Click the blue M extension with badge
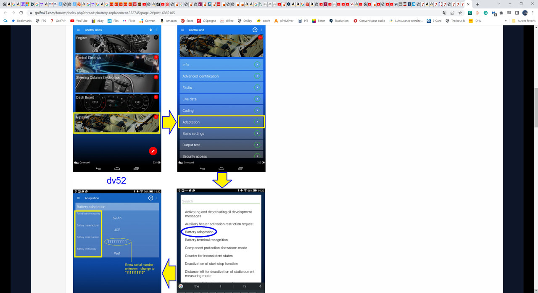The width and height of the screenshot is (538, 293). [493, 13]
